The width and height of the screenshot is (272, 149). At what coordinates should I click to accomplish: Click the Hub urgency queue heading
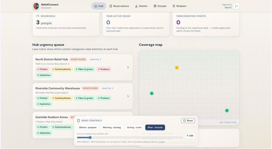(48, 45)
